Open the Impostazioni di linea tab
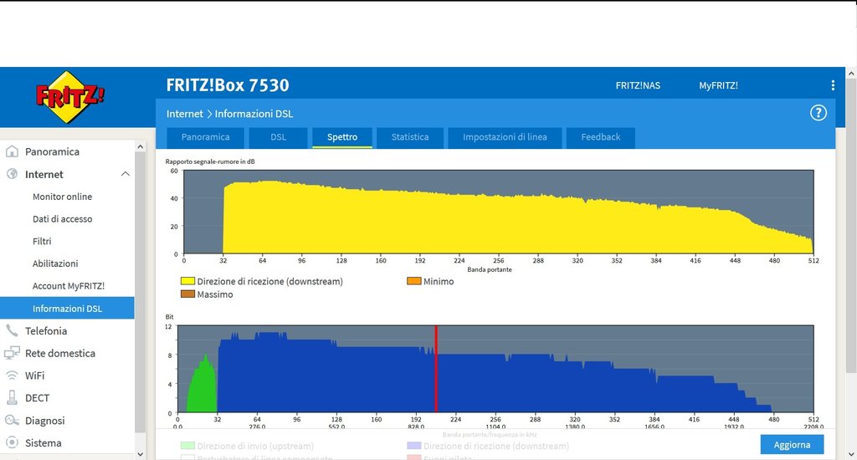The height and width of the screenshot is (460, 857). click(505, 137)
